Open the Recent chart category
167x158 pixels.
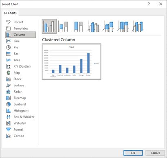[18, 22]
